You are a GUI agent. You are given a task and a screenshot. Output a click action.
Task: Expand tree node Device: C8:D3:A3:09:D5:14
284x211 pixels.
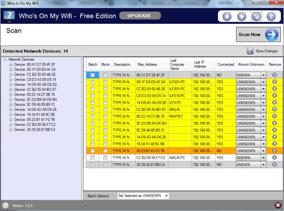pyautogui.click(x=11, y=79)
